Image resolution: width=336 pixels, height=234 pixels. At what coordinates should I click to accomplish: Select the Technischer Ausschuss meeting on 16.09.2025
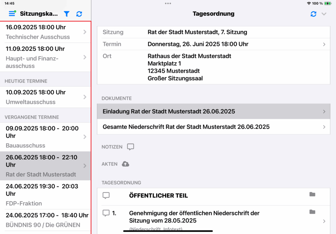coord(45,32)
